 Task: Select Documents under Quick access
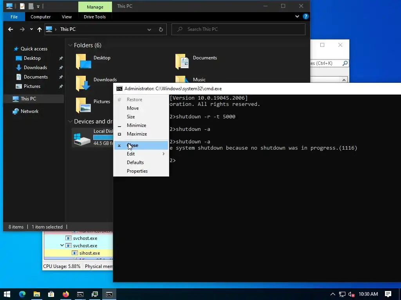(x=36, y=77)
